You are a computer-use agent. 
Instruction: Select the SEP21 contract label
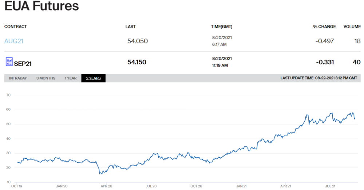point(23,64)
